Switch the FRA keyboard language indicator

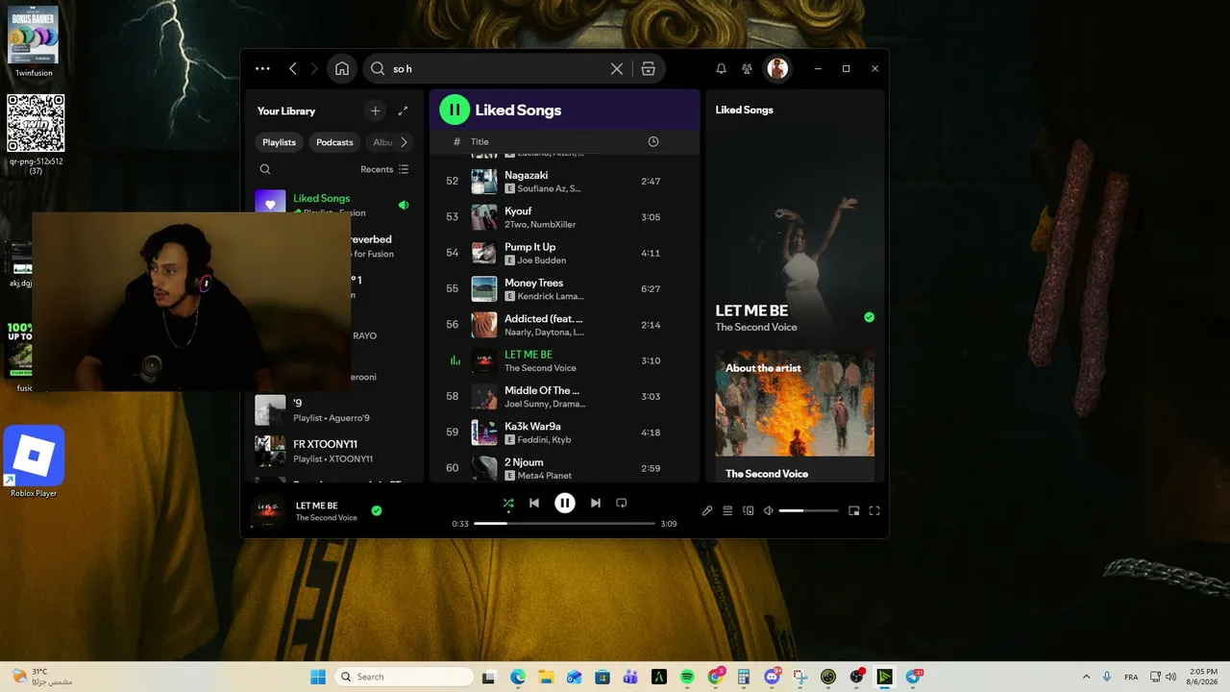pos(1130,677)
